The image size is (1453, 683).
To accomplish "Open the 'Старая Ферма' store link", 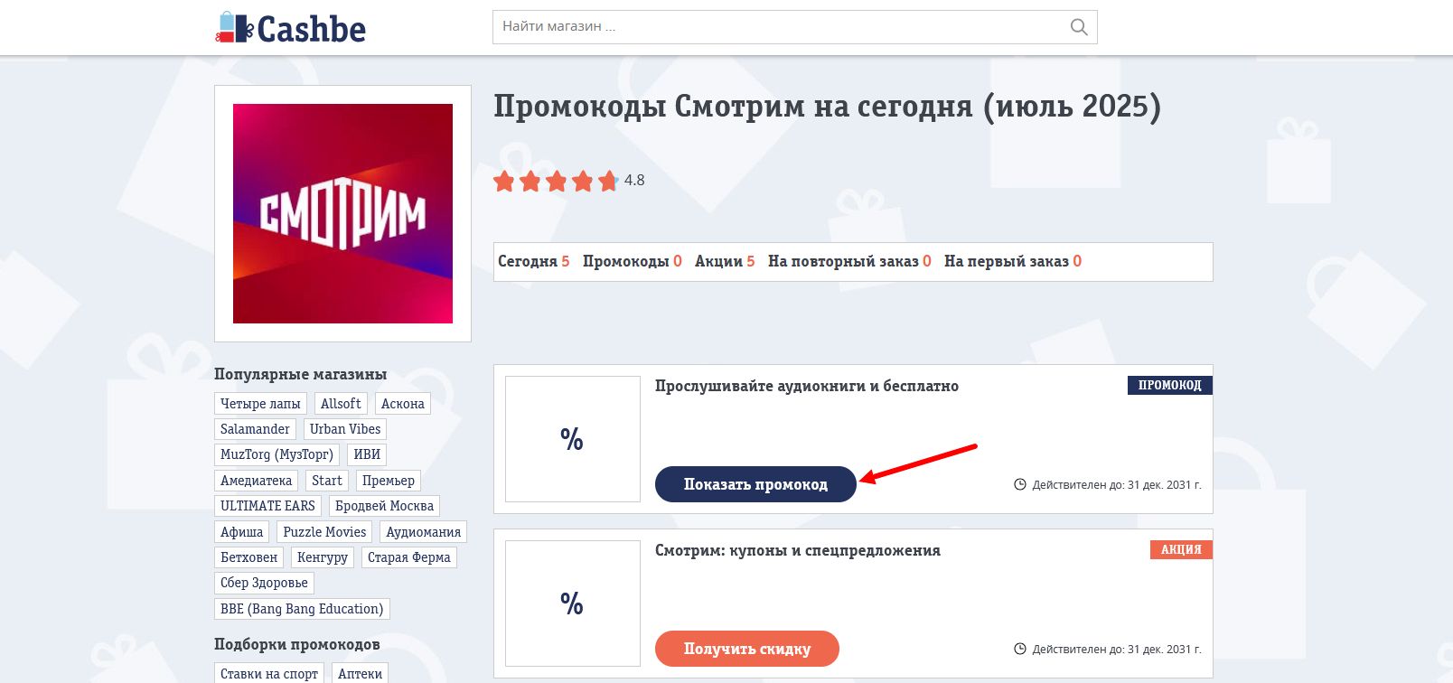I will click(409, 557).
